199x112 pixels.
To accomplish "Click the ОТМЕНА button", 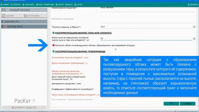I will 187,104.
